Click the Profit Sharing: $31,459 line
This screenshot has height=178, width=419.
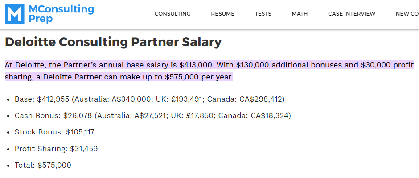56,149
